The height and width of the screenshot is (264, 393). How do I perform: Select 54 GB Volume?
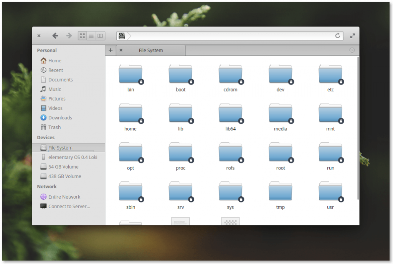point(68,166)
